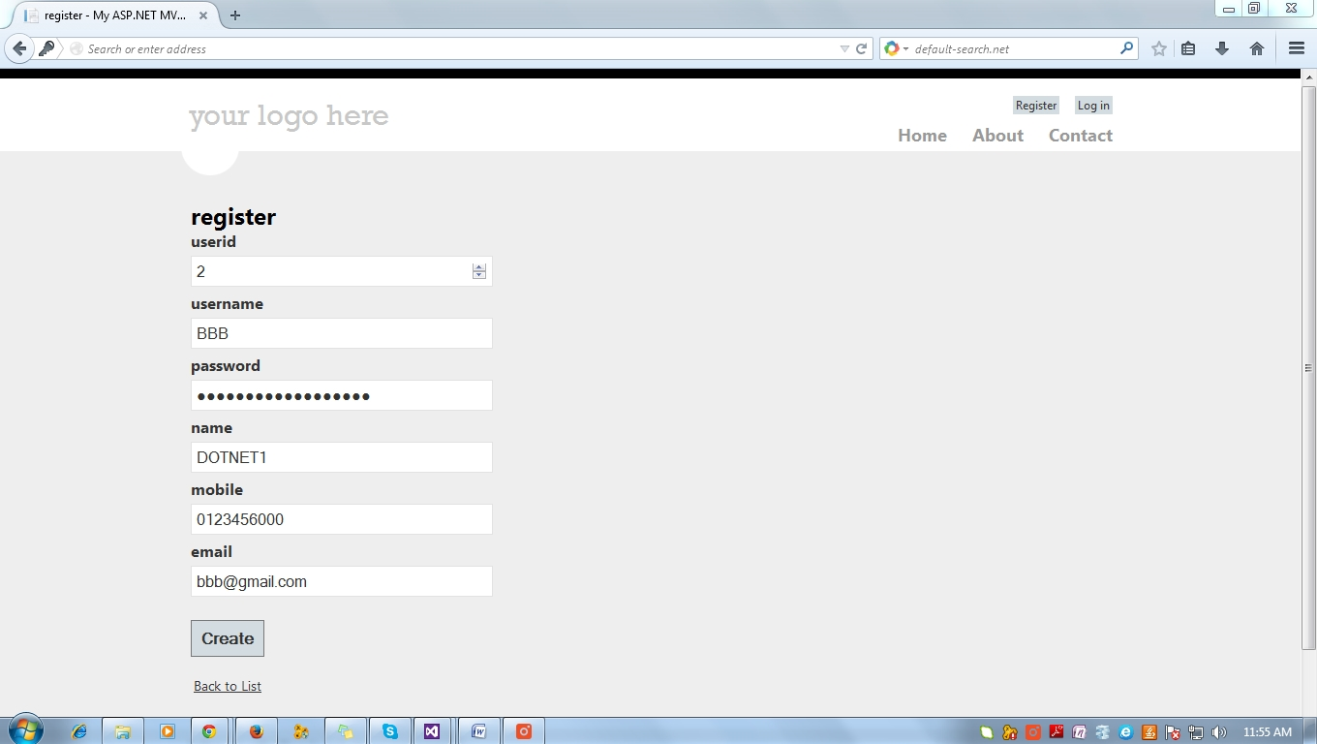Select the About navigation item
The image size is (1317, 744).
(997, 136)
